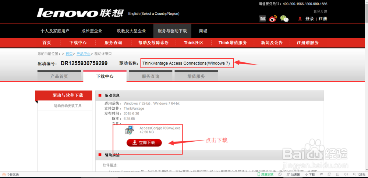Click the version value 6.25.65
Screen dimensions: 368x178
(x=129, y=119)
